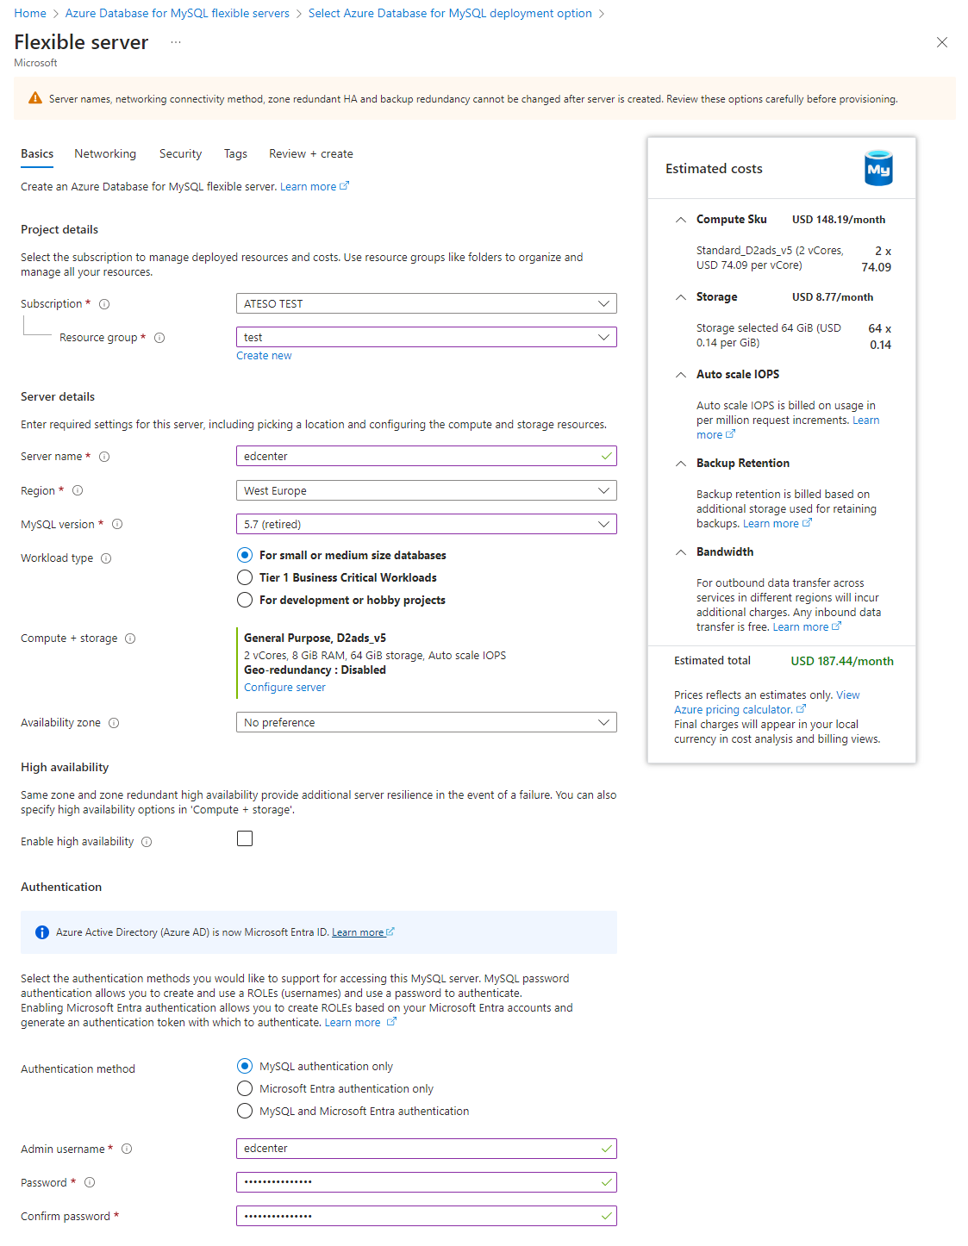This screenshot has height=1246, width=968.
Task: Click the info icon beside Server name
Action: click(x=104, y=457)
